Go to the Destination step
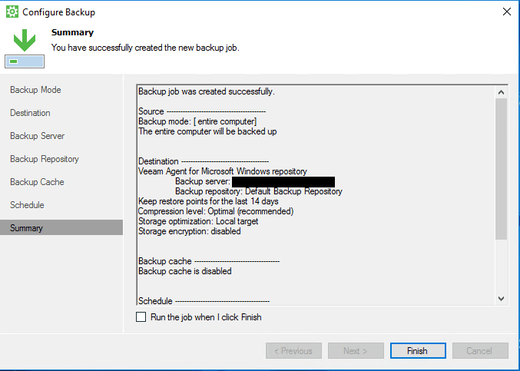The height and width of the screenshot is (371, 520). [x=30, y=113]
